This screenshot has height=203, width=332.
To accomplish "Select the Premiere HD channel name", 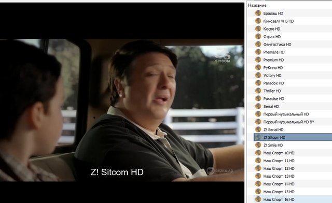I will (274, 52).
